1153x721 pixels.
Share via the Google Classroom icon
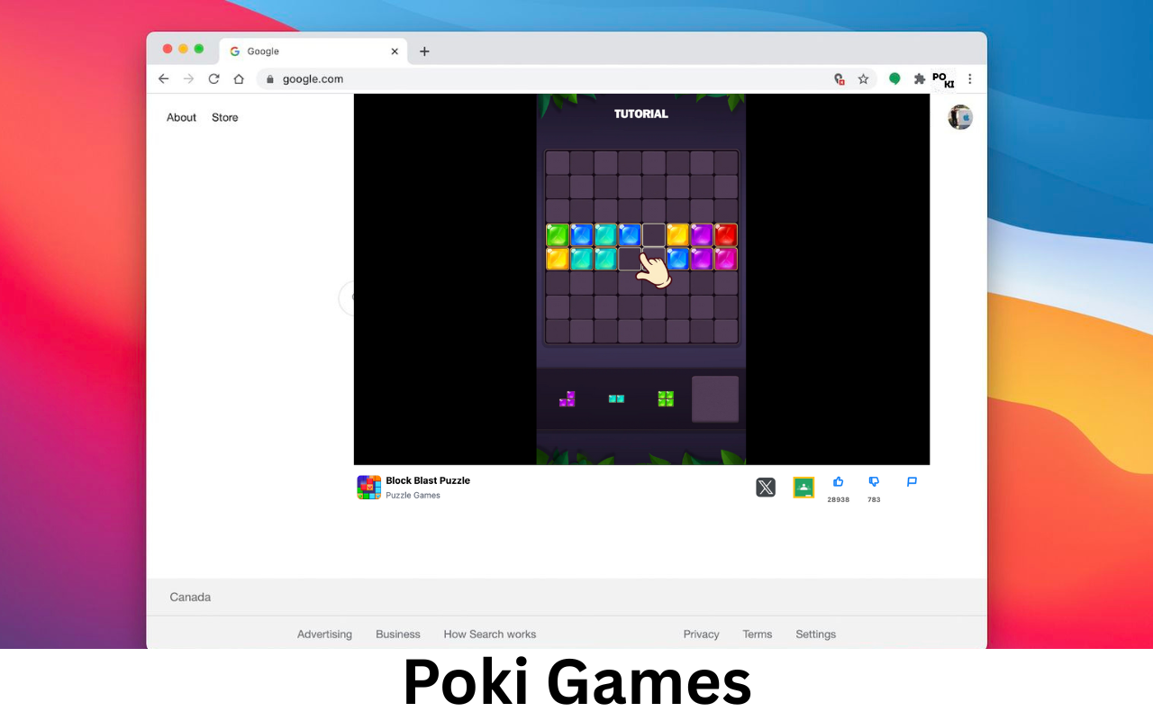(803, 488)
